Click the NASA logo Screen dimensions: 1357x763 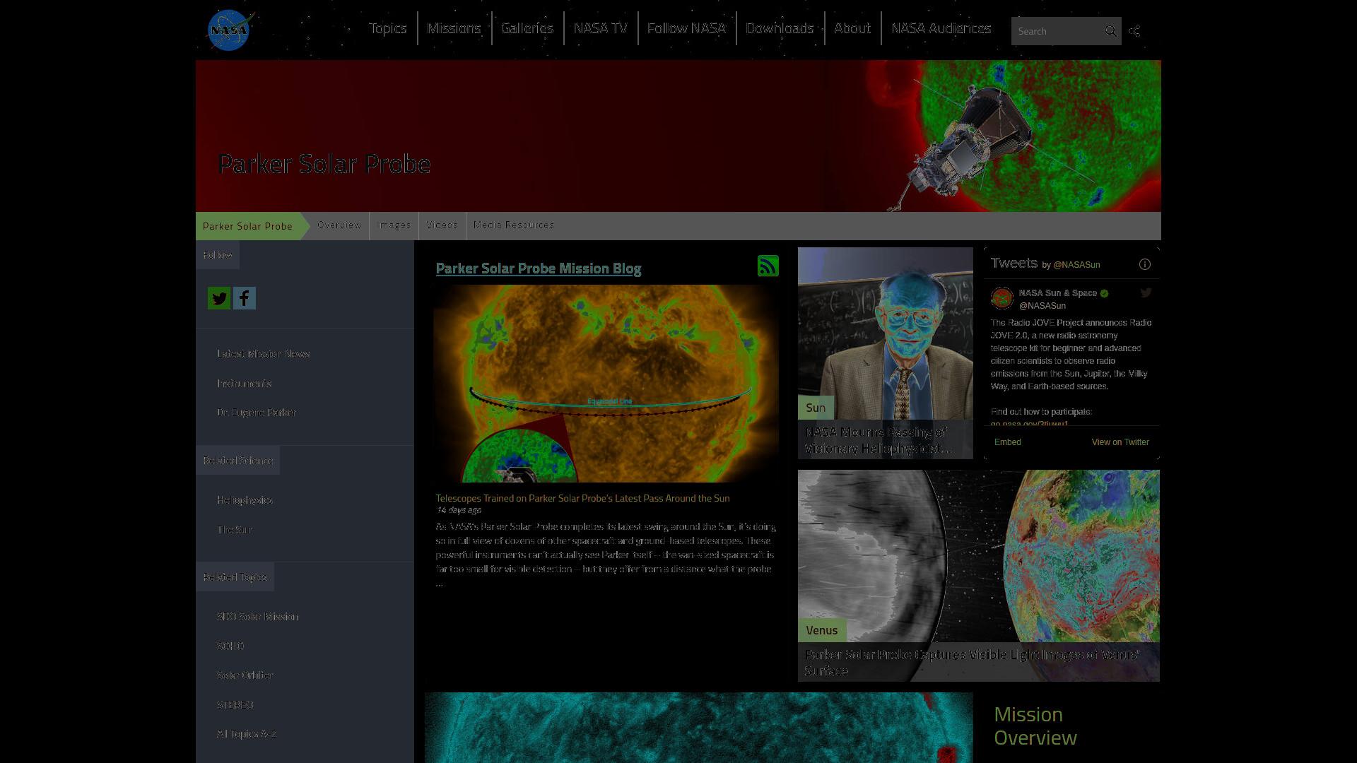pyautogui.click(x=230, y=30)
